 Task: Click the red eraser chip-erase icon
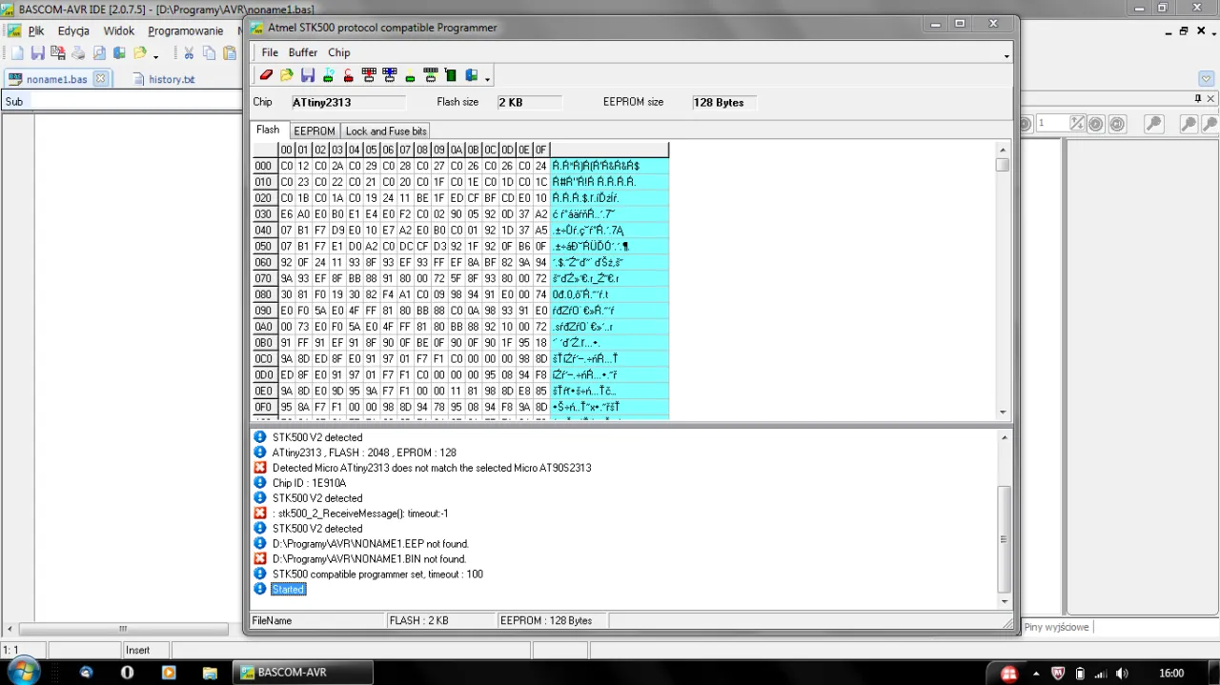(x=266, y=76)
